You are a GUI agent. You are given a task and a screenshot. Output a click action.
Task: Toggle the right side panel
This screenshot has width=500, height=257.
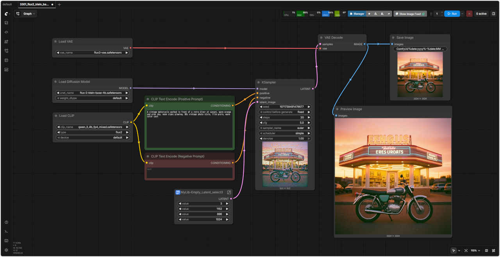(493, 14)
